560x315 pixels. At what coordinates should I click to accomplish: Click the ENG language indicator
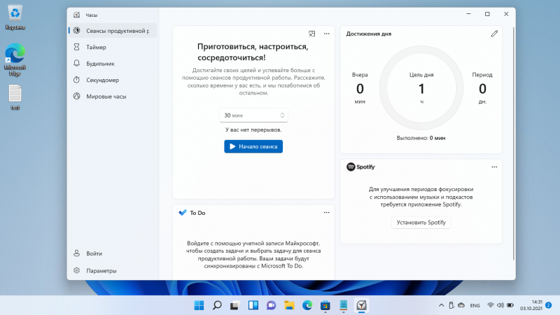coord(474,305)
